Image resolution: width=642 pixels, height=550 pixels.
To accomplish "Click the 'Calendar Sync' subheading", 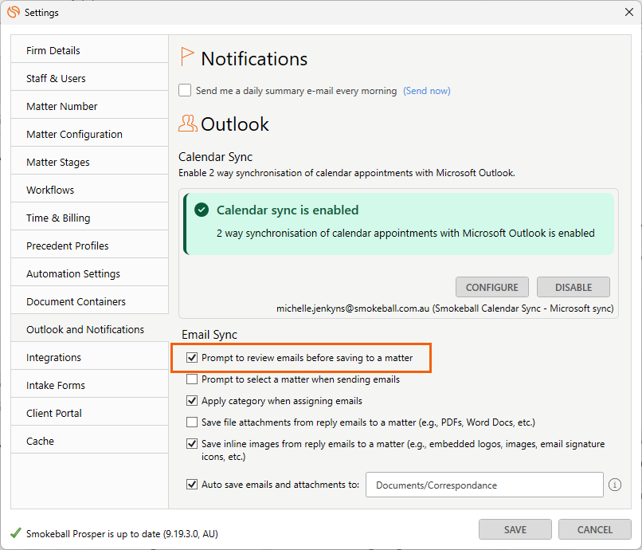I will 215,156.
